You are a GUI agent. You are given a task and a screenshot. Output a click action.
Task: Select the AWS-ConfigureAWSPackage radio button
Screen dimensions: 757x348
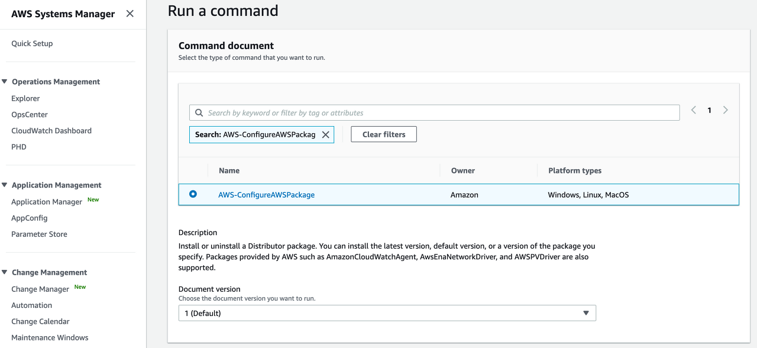pyautogui.click(x=193, y=194)
